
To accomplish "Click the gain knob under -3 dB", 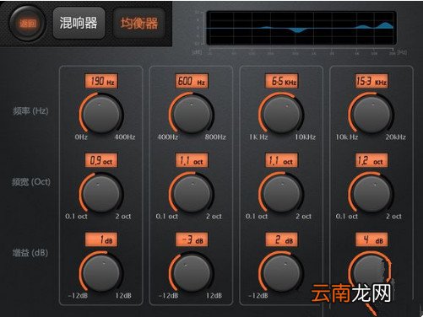I will point(191,273).
